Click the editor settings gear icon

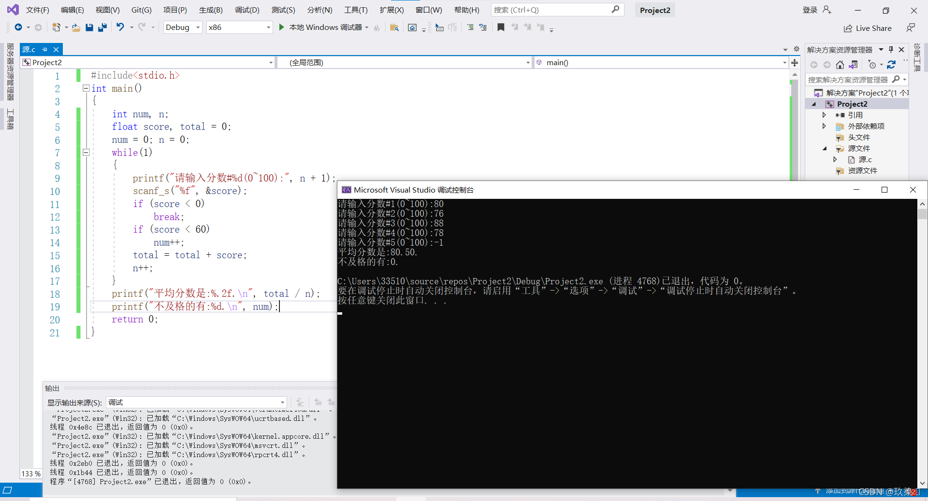click(797, 49)
